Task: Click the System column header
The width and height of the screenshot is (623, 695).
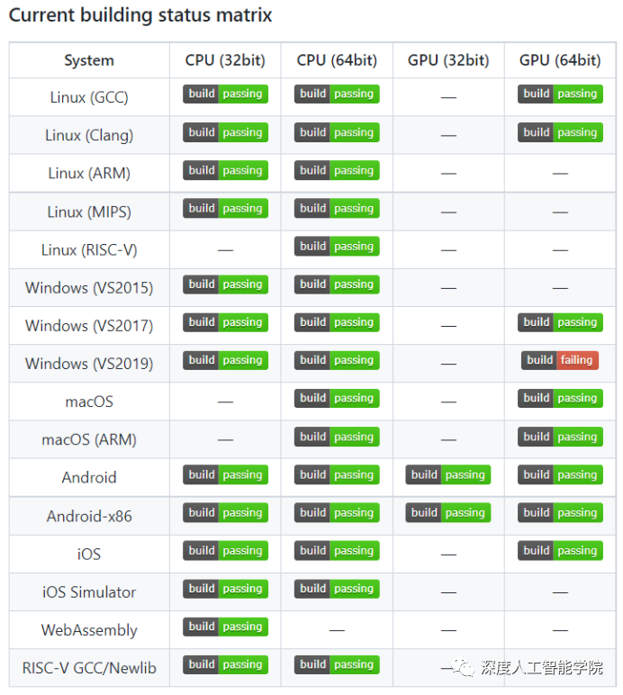Action: [89, 60]
